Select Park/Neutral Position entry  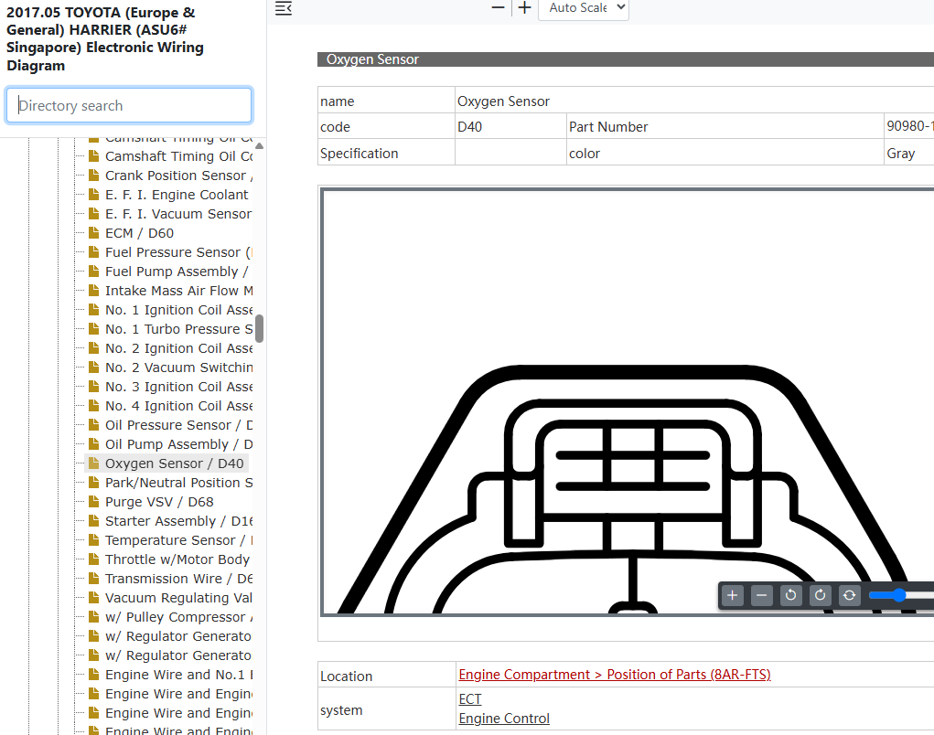point(178,483)
